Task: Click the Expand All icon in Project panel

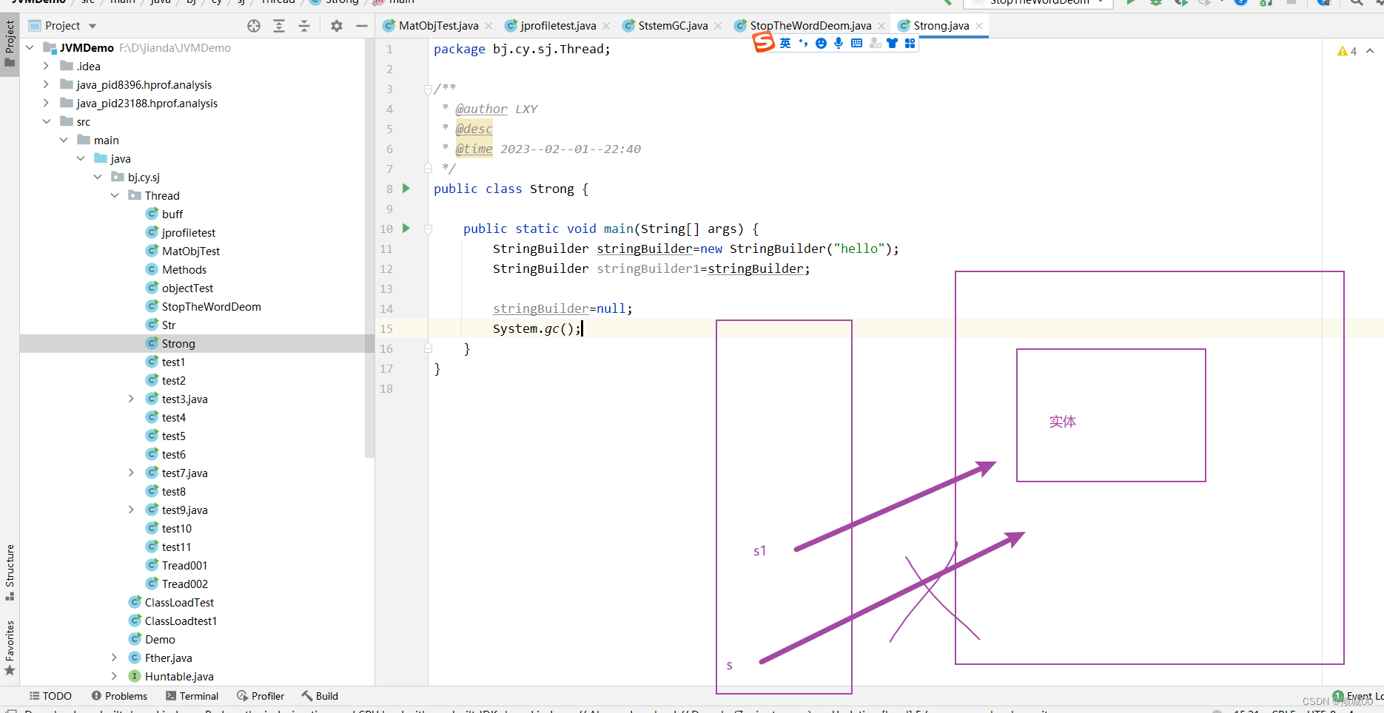Action: [x=279, y=26]
